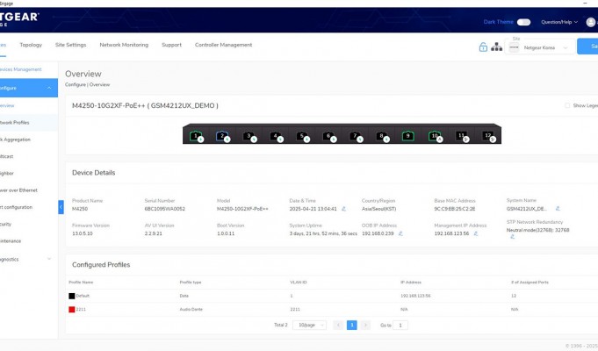598x351 pixels.
Task: Select port 9 on the switch diagram
Action: (x=407, y=136)
